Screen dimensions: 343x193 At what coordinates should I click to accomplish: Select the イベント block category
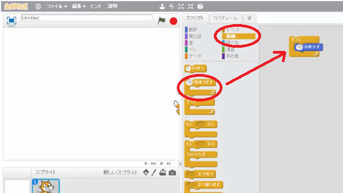tap(231, 29)
